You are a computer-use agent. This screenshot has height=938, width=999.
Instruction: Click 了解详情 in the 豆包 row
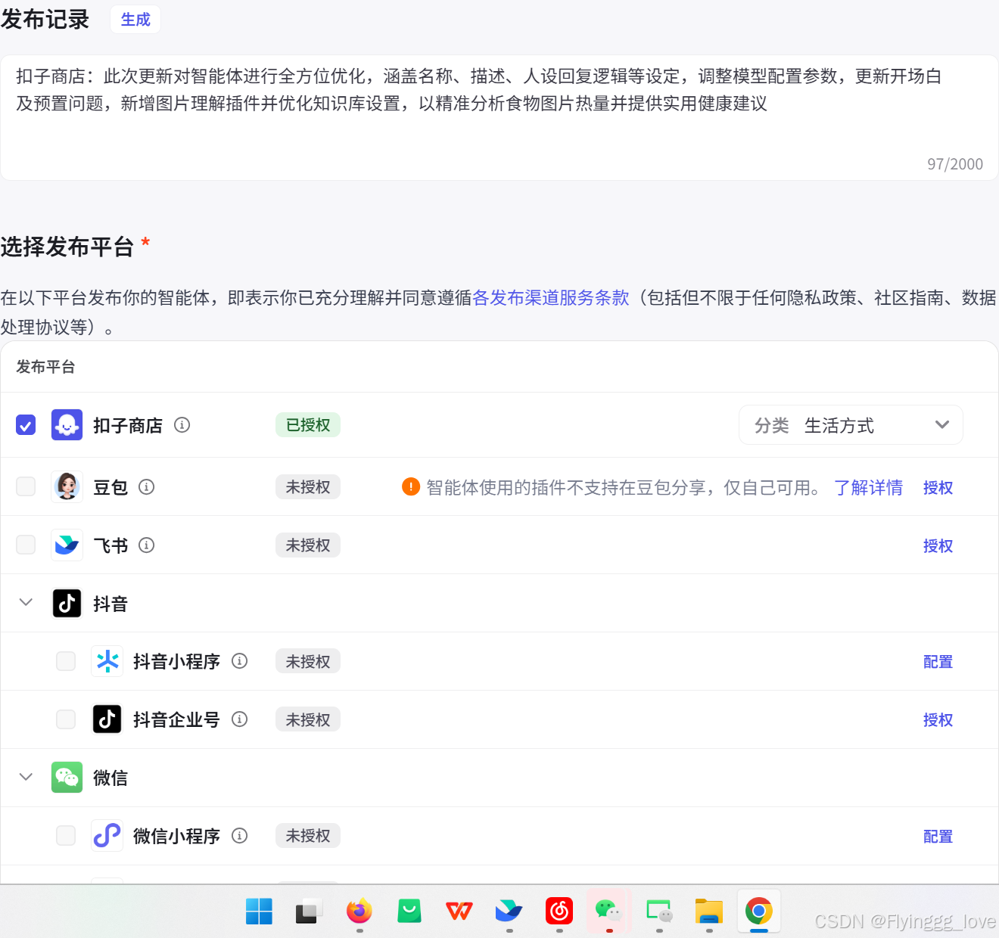pos(868,488)
